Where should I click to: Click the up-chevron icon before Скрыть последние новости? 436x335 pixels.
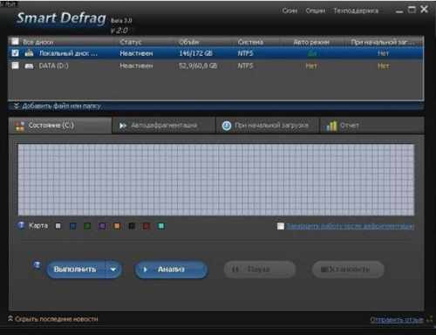tap(10, 318)
